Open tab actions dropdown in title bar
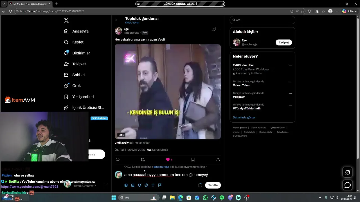 coord(4,4)
